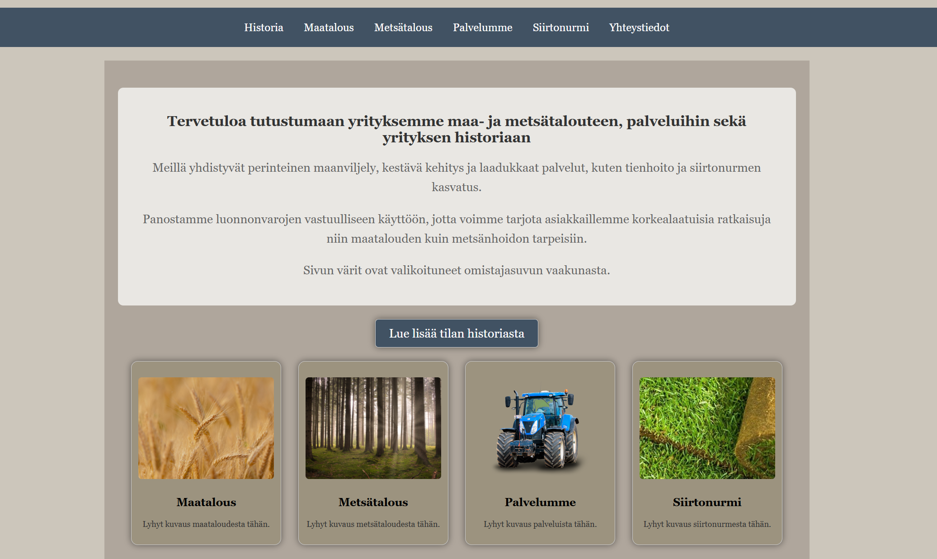
Task: Click the 'Lue lisää tilan historiasta' button
Action: pyautogui.click(x=456, y=333)
